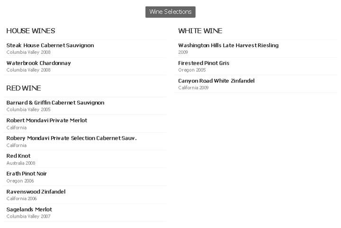This screenshot has width=341, height=228.
Task: Click Columbia Valley 2007 under Sagelands Merlot
Action: (28, 216)
